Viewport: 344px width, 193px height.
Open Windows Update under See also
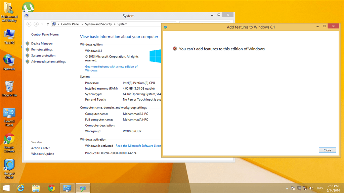tap(43, 154)
